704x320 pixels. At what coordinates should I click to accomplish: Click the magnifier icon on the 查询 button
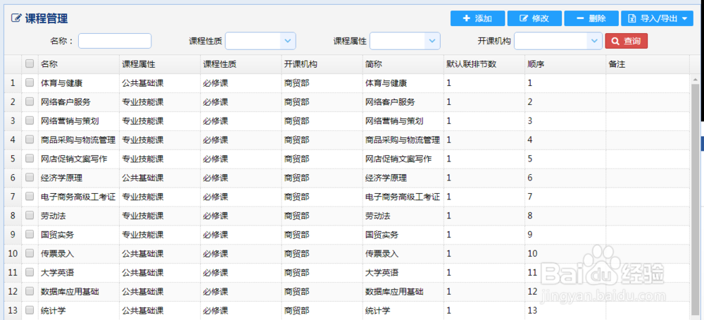[x=615, y=42]
